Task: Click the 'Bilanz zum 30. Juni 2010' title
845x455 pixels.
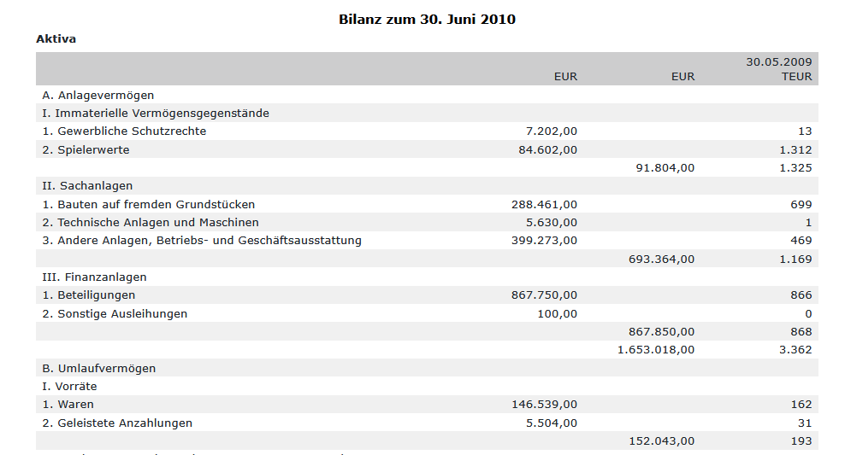Action: point(427,19)
